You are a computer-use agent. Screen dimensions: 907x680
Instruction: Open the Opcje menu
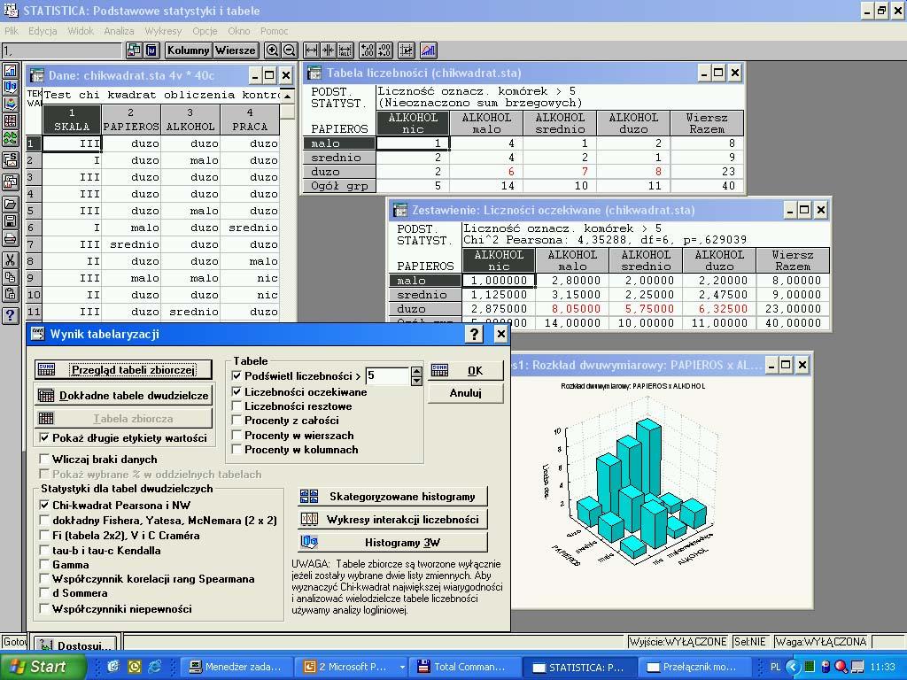(x=205, y=31)
